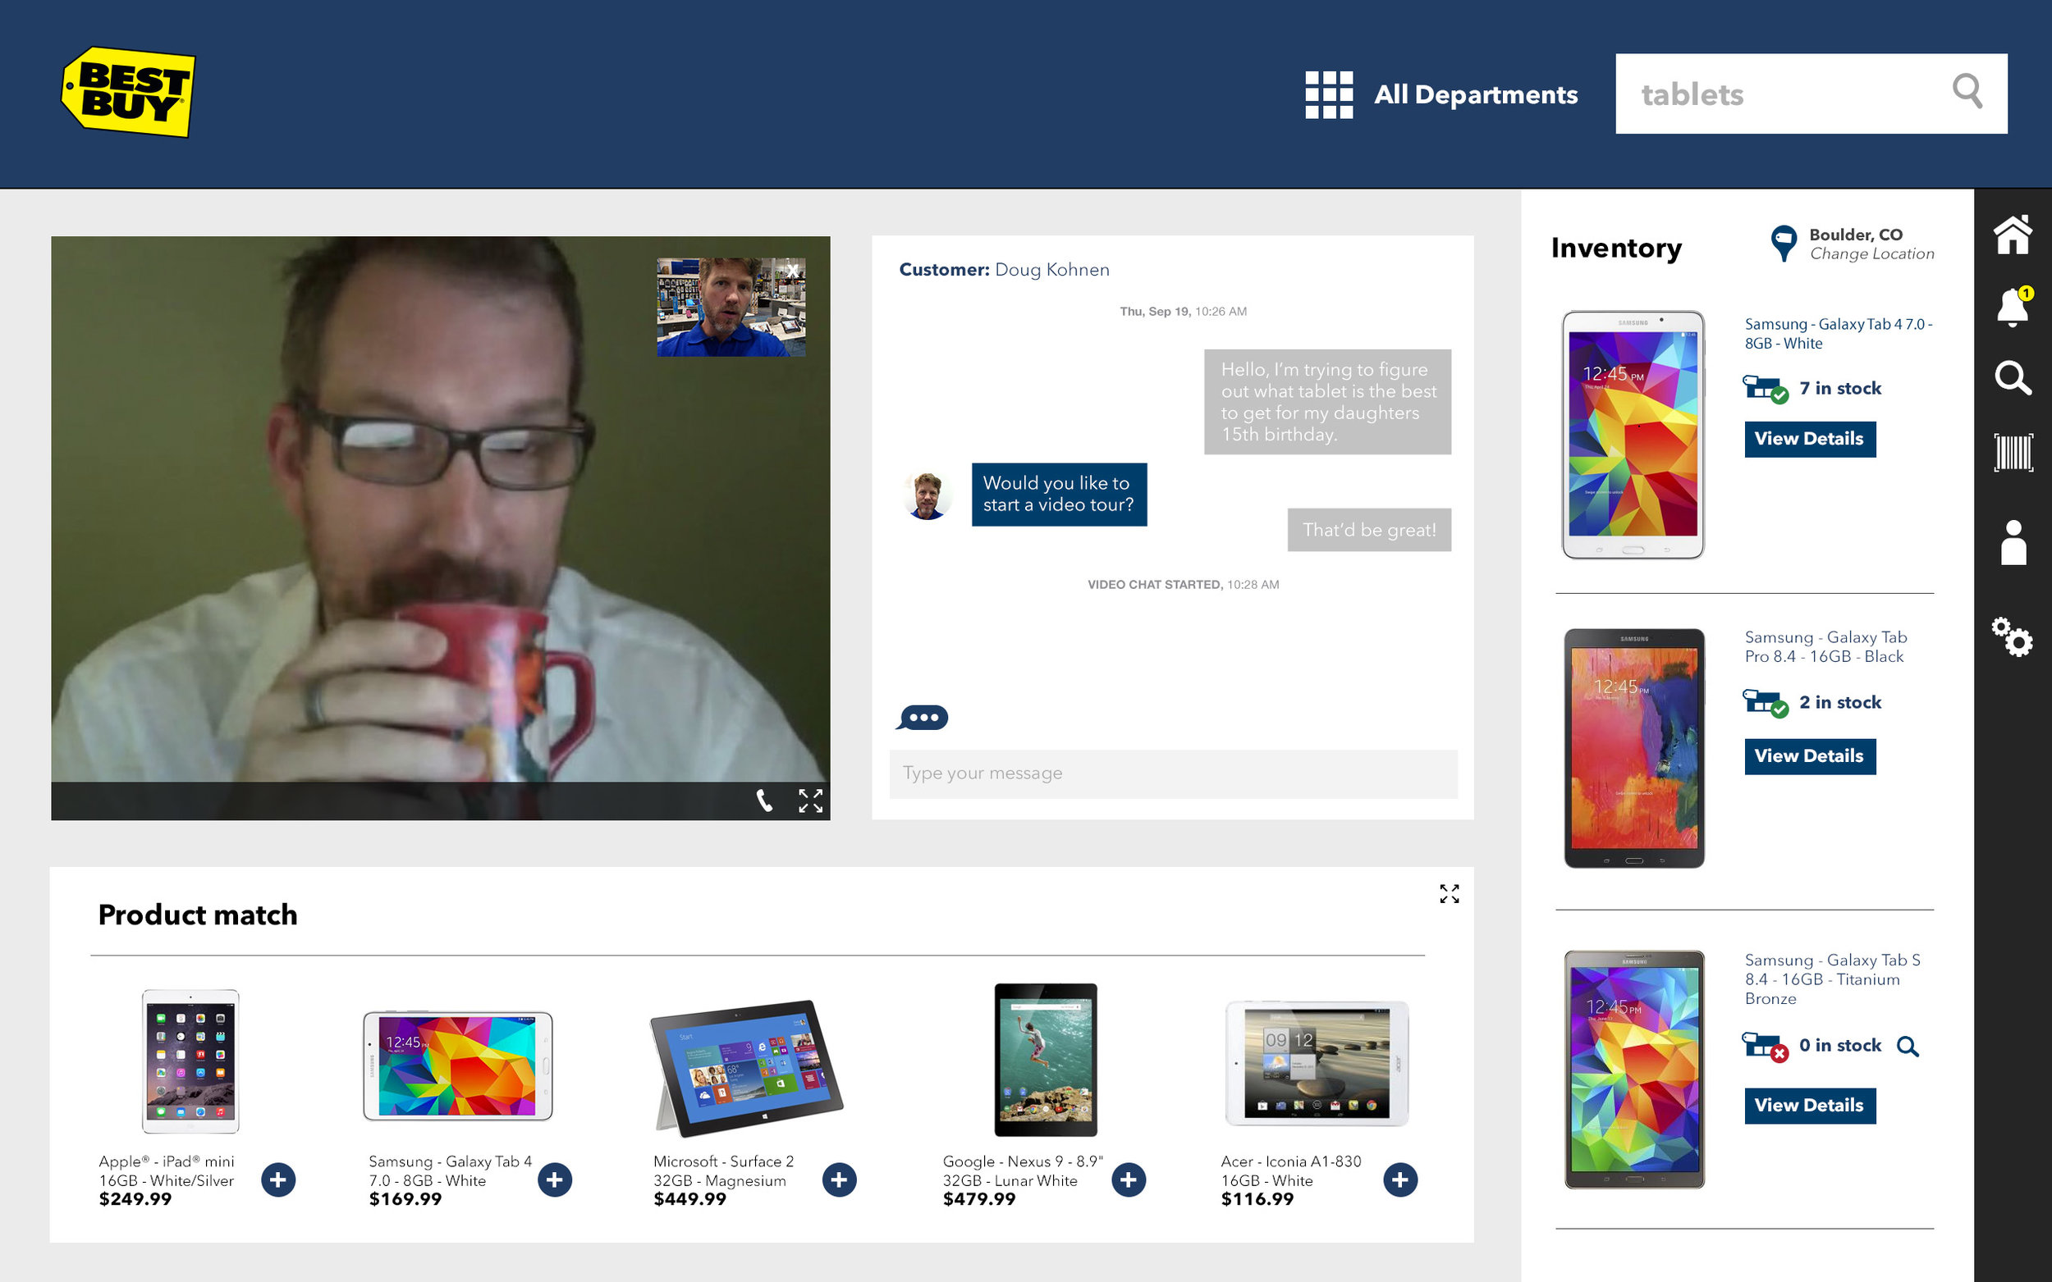The width and height of the screenshot is (2052, 1282).
Task: Click the self-view video thumbnail
Action: pyautogui.click(x=731, y=307)
